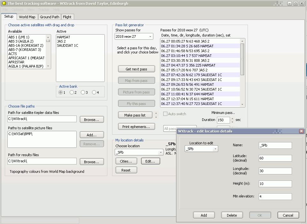Click the Latitude input field
307x224 pixels.
275,158
